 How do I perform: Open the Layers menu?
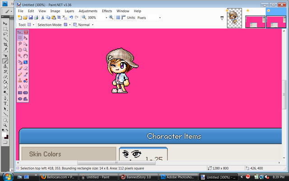[x=69, y=11]
